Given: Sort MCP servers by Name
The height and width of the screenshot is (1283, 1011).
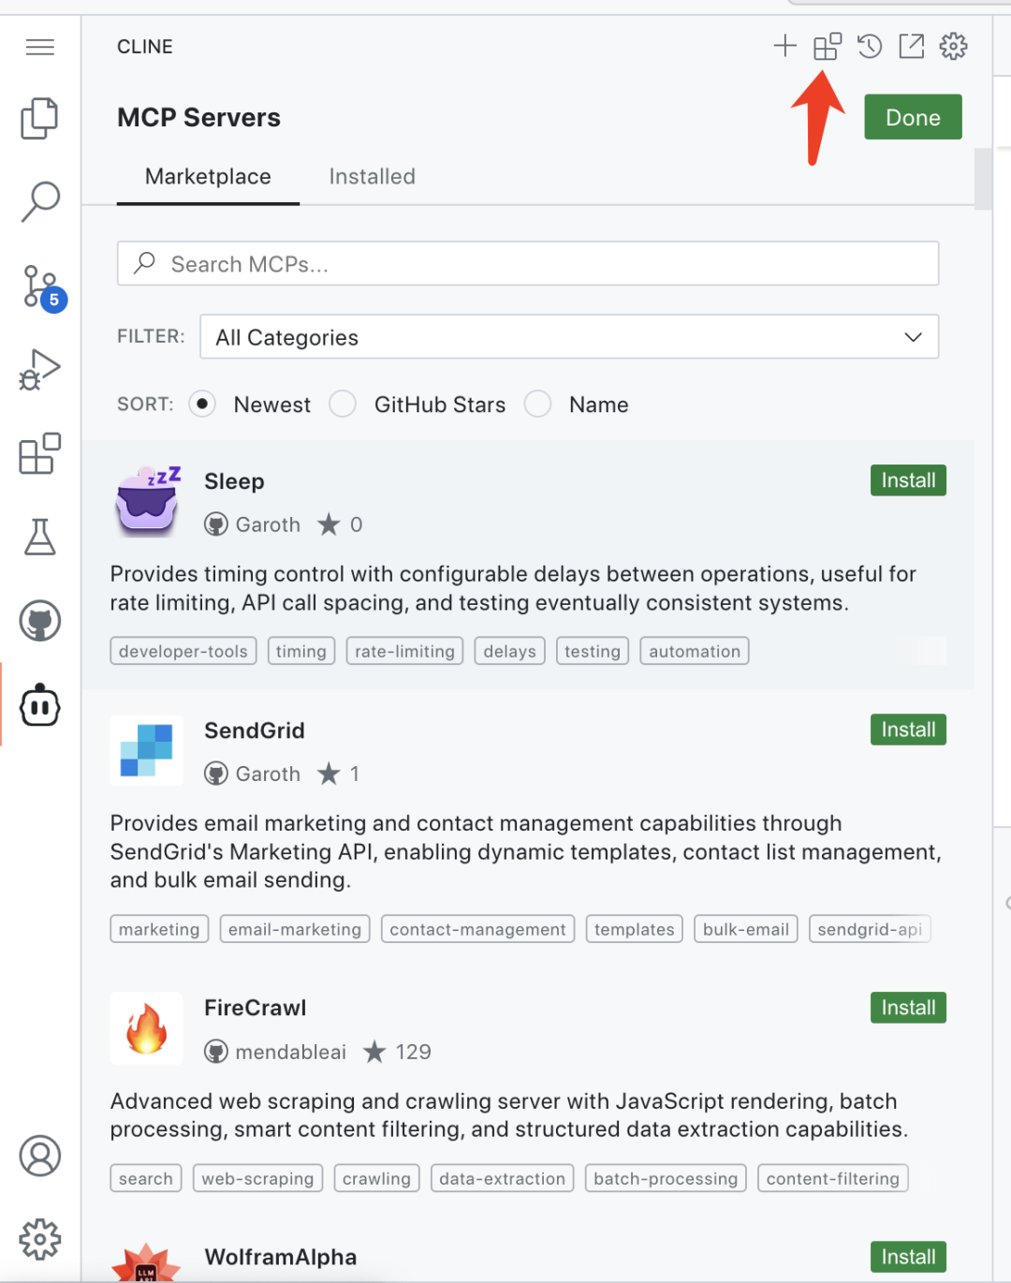Looking at the screenshot, I should point(537,405).
